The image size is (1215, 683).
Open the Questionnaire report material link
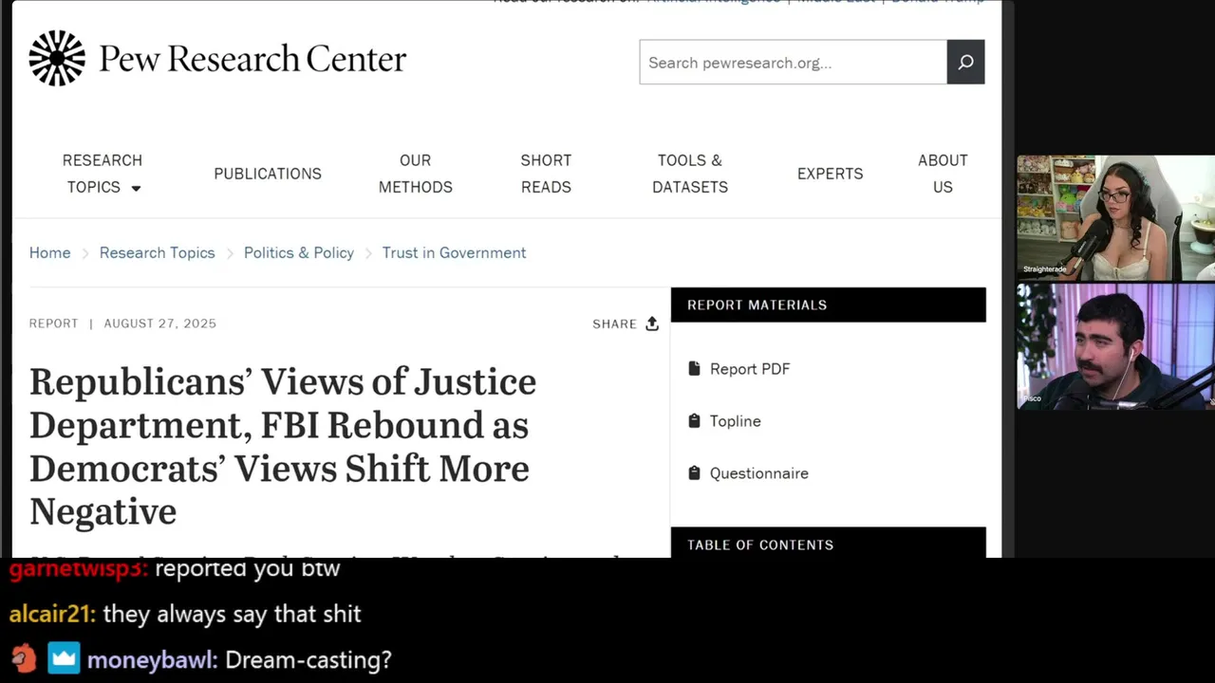(758, 473)
